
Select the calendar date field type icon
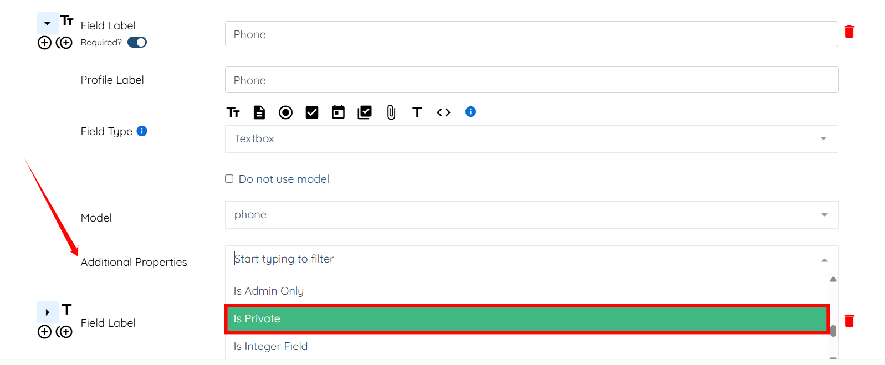[338, 112]
